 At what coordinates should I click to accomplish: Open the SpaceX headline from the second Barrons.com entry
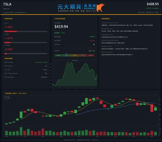[114, 37]
